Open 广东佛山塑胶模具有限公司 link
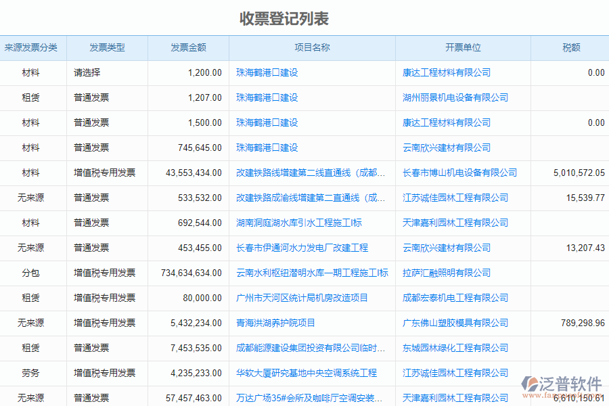609x406 pixels. tap(455, 323)
